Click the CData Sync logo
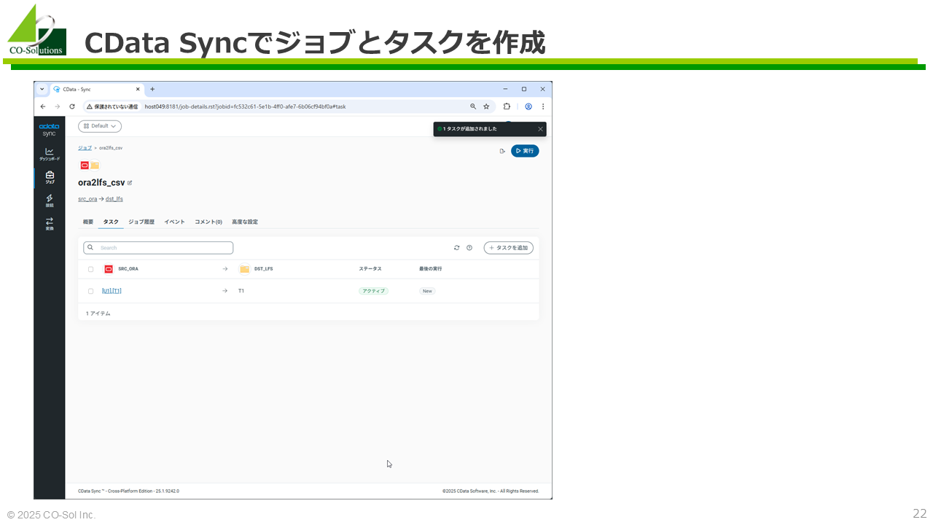 tap(50, 130)
